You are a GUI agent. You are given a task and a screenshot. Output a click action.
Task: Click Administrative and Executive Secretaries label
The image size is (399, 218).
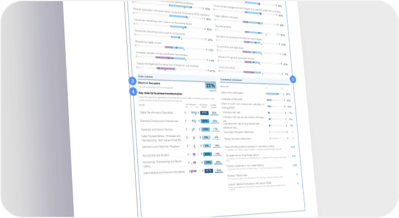(164, 172)
